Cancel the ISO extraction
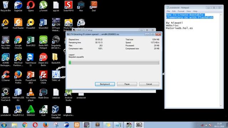This screenshot has width=228, height=128. (149, 84)
